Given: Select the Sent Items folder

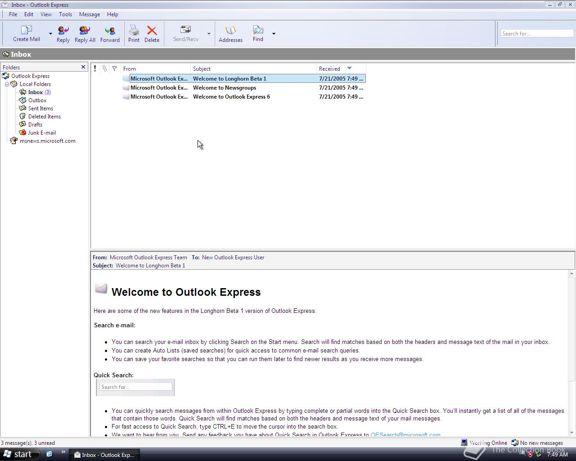Looking at the screenshot, I should coord(40,108).
